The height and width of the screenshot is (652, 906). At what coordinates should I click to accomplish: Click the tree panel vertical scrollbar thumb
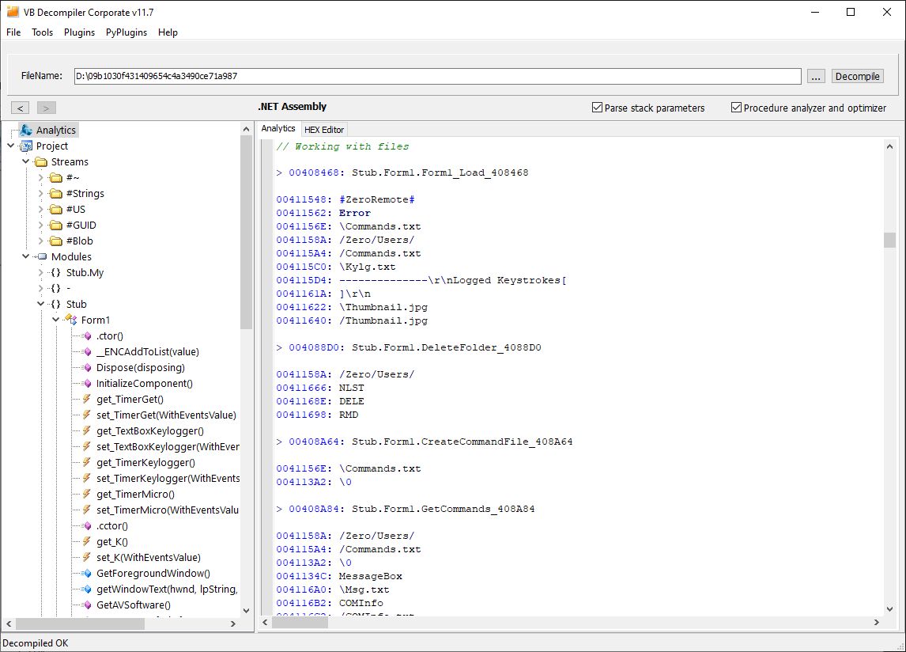246,233
